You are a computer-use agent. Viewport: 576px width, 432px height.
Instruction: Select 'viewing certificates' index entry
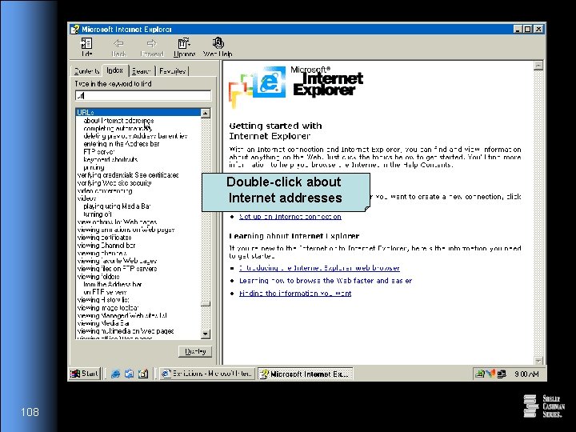pyautogui.click(x=104, y=238)
